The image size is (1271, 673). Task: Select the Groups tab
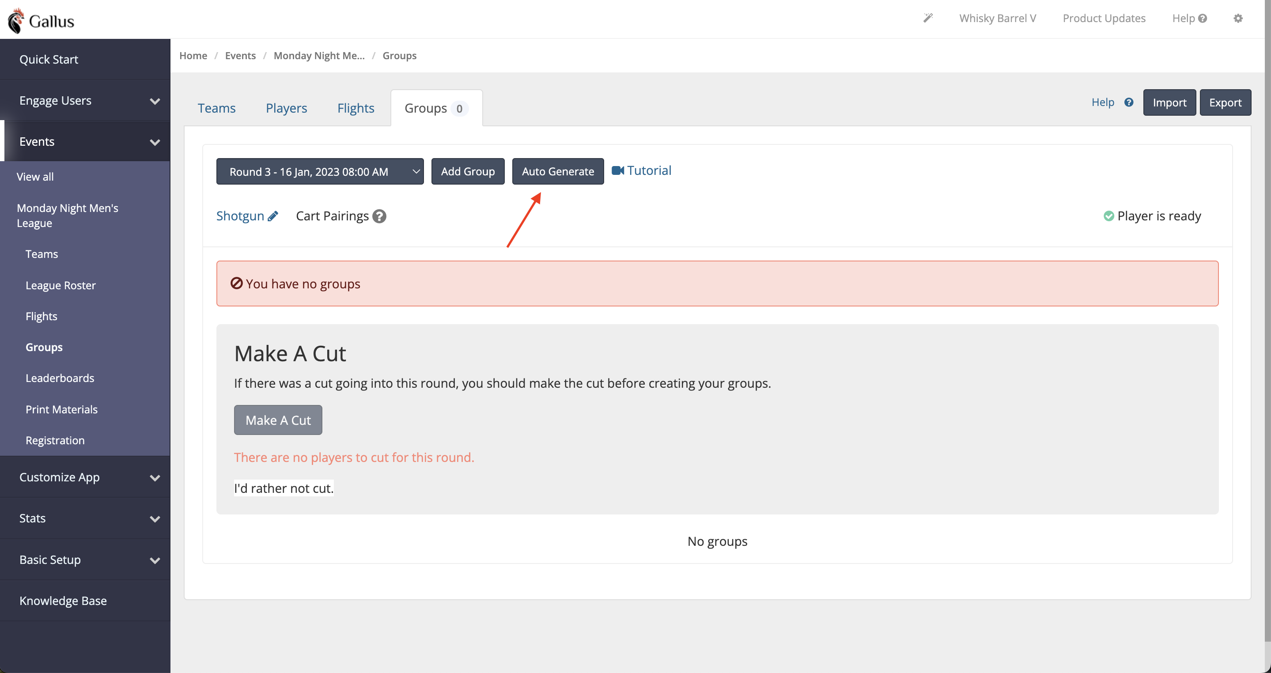pyautogui.click(x=436, y=108)
